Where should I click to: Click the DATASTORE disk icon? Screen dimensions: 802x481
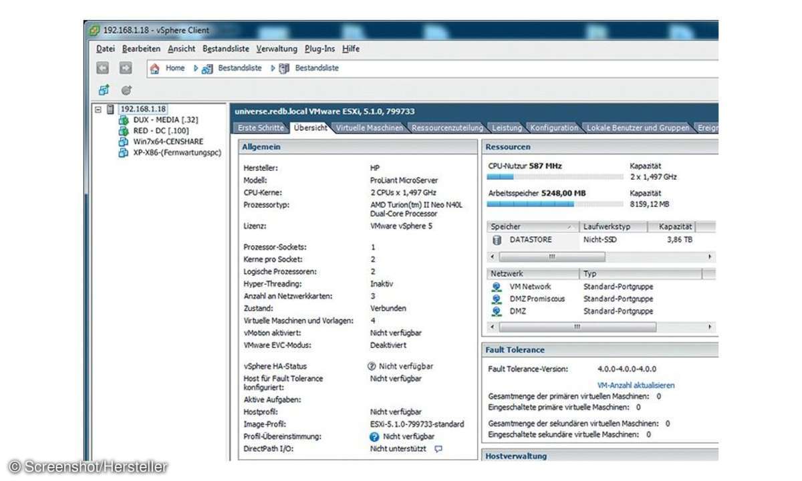tap(497, 239)
